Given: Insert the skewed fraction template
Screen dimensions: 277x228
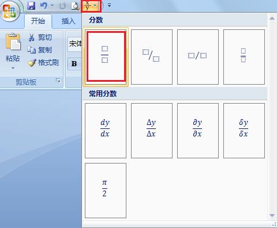Looking at the screenshot, I should (x=152, y=57).
